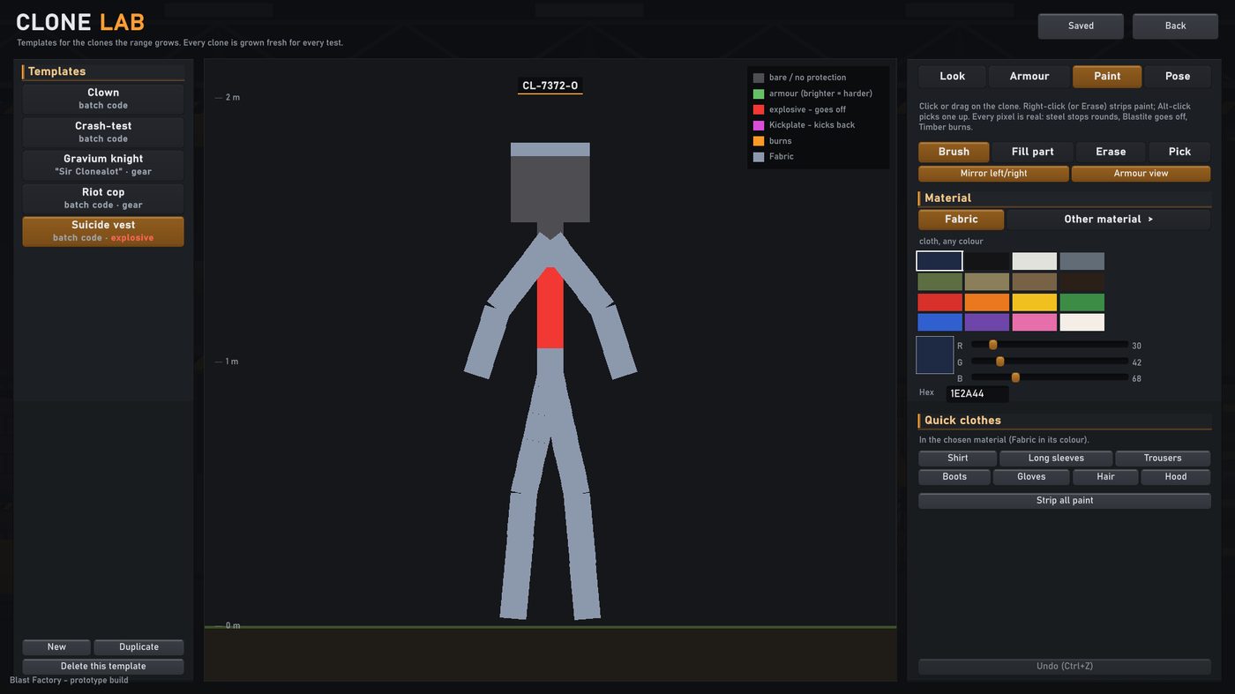This screenshot has width=1235, height=694.
Task: Go to the Paint tab
Action: 1107,77
